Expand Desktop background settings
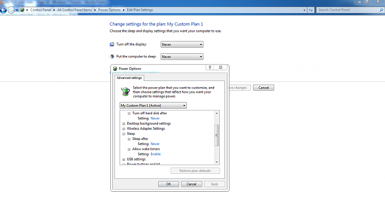385x204 pixels. 124,124
